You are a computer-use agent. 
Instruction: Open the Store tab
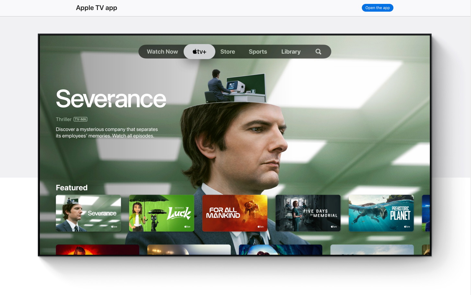click(x=228, y=52)
